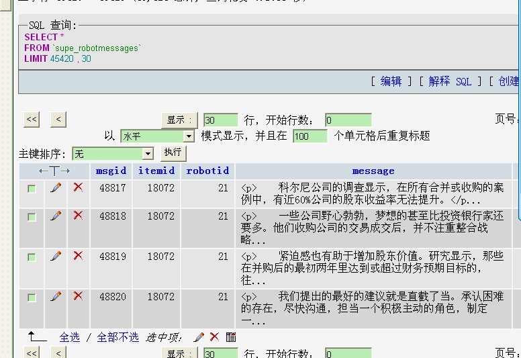
Task: Click red X to delete selected rows
Action: coord(214,337)
